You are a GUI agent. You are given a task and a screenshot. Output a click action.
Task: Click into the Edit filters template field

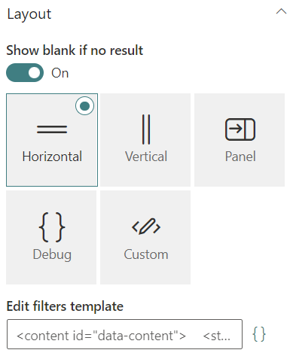click(124, 334)
